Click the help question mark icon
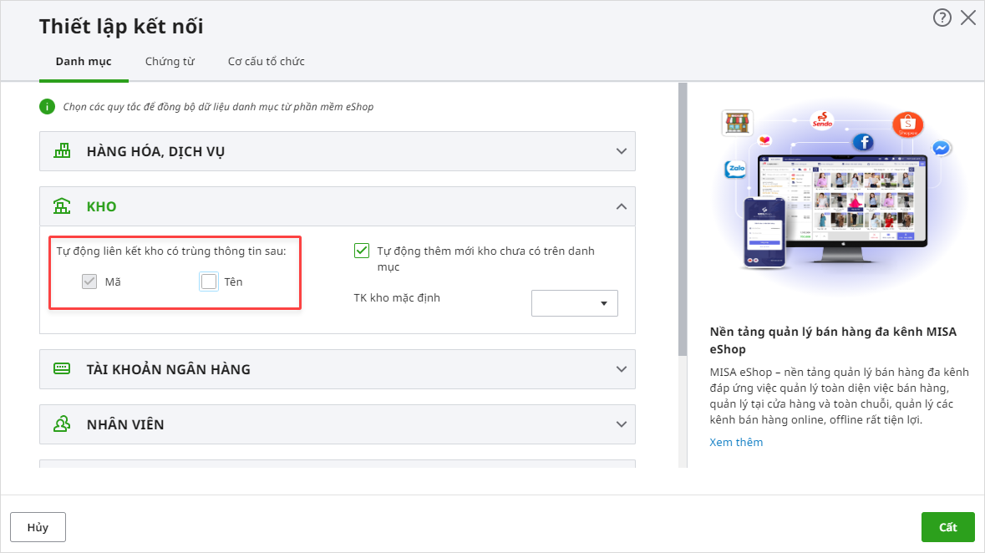The width and height of the screenshot is (985, 553). 942,18
